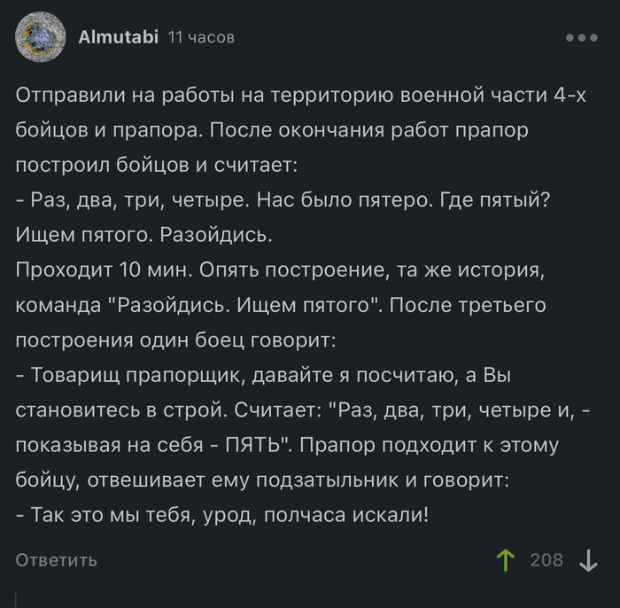
Task: Click the text 'Ищем пятого. Разойдись.'
Action: [143, 235]
